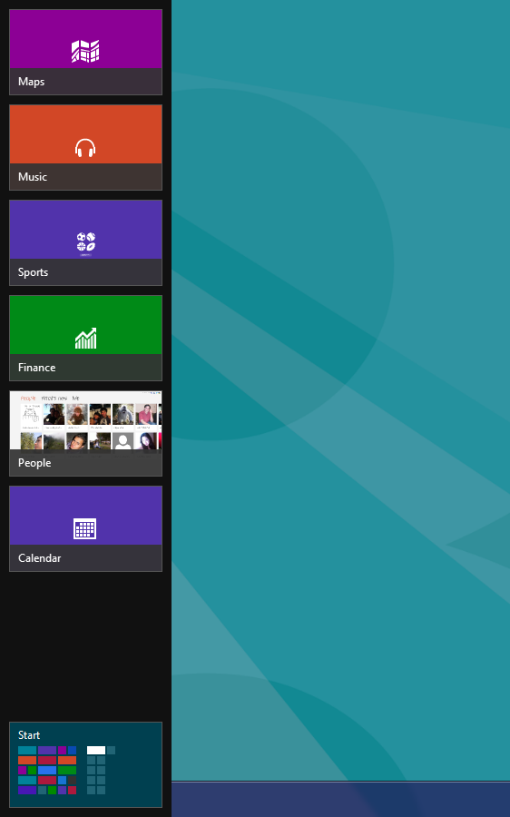Open the Start screen thumbnail
The image size is (510, 817).
click(x=86, y=765)
